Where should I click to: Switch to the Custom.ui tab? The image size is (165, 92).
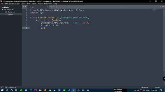pos(59,7)
